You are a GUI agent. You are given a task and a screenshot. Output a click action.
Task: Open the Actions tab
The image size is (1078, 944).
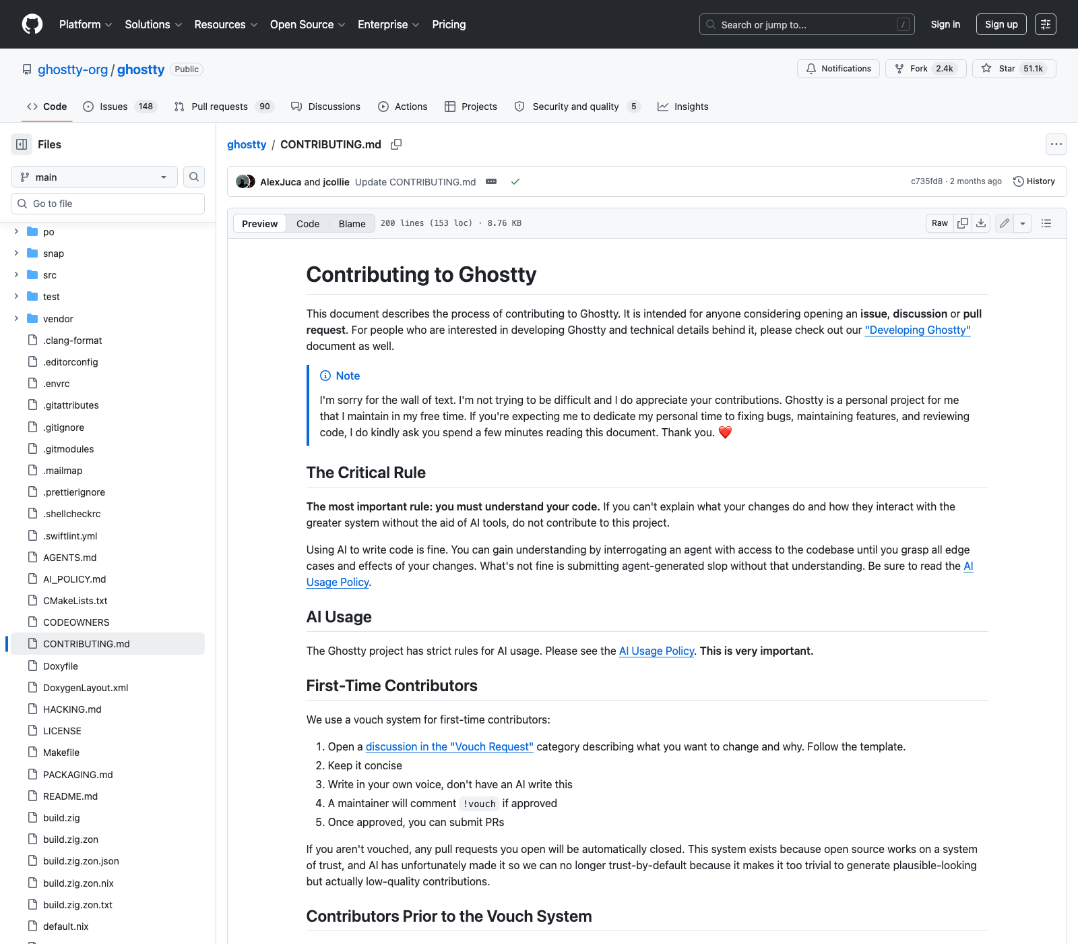point(403,107)
